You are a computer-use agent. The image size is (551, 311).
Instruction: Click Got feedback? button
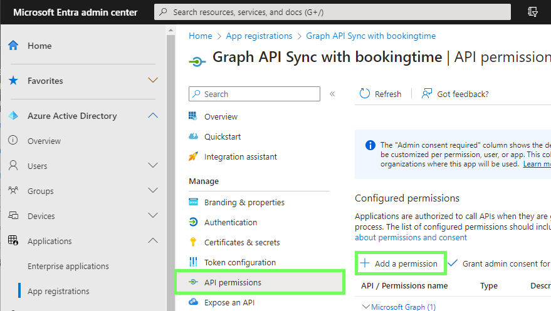455,94
